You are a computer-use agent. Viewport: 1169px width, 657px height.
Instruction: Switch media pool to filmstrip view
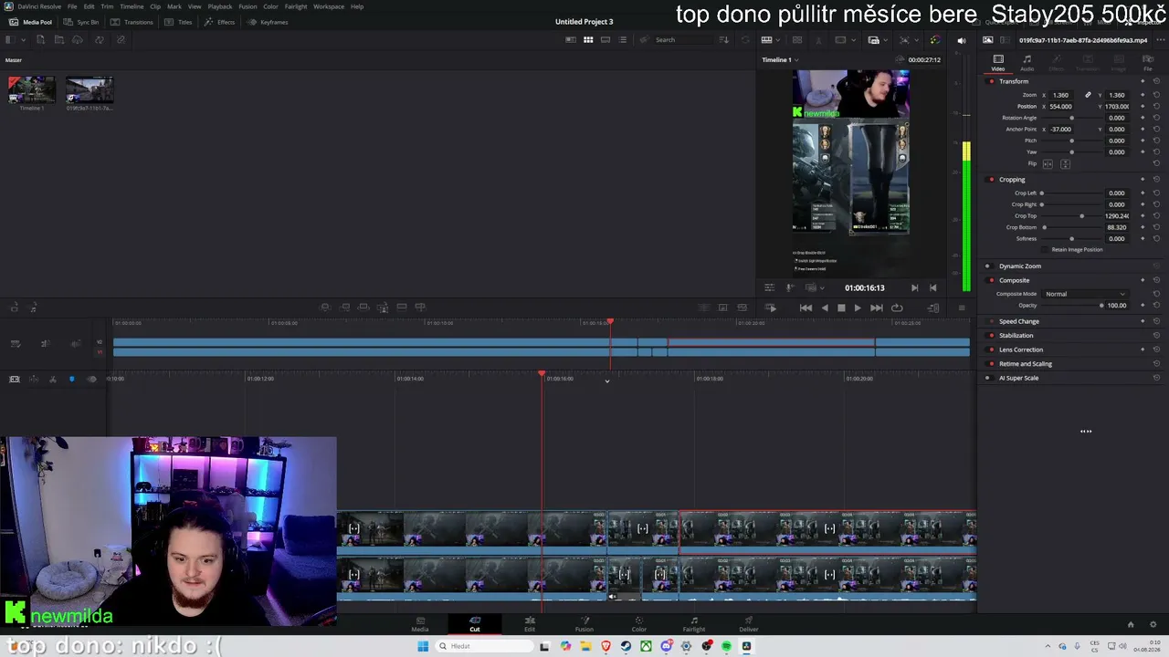606,40
